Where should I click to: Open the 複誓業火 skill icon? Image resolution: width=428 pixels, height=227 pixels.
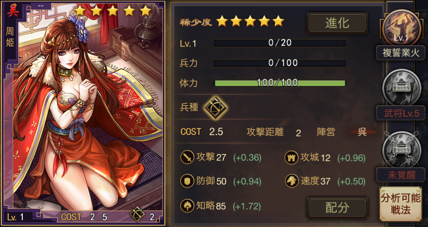coord(401,28)
